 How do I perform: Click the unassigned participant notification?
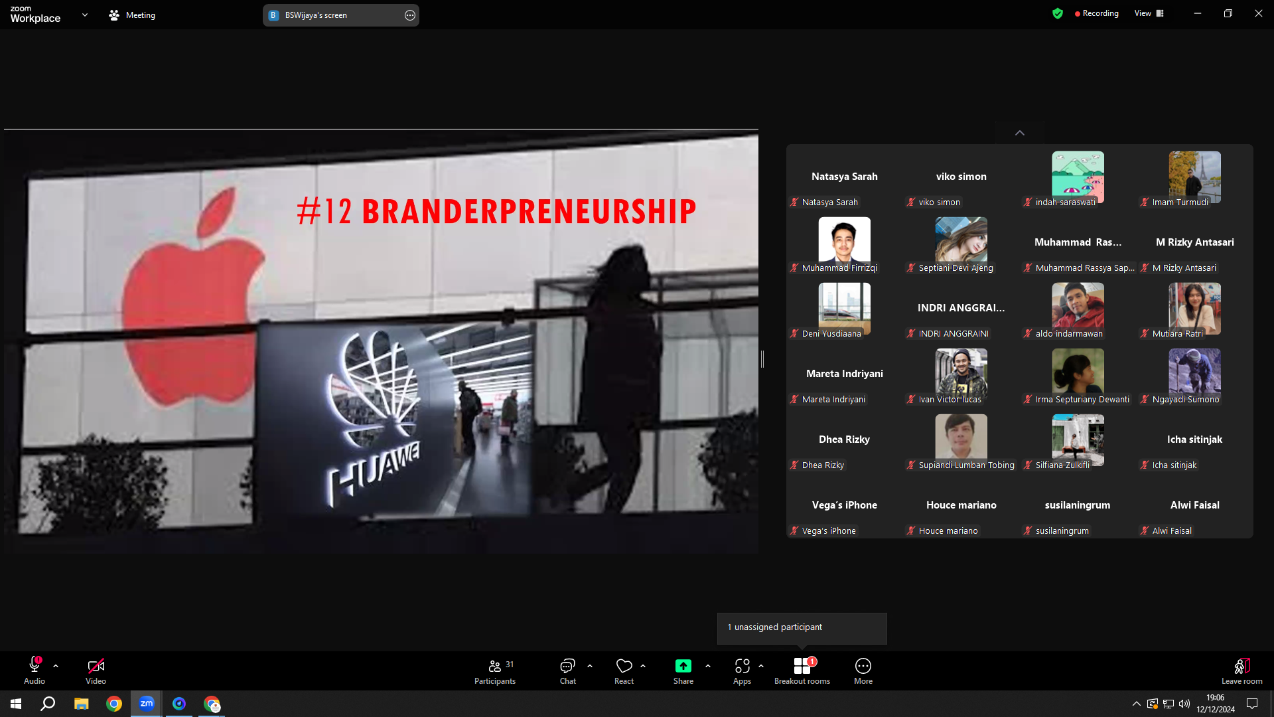coord(802,627)
